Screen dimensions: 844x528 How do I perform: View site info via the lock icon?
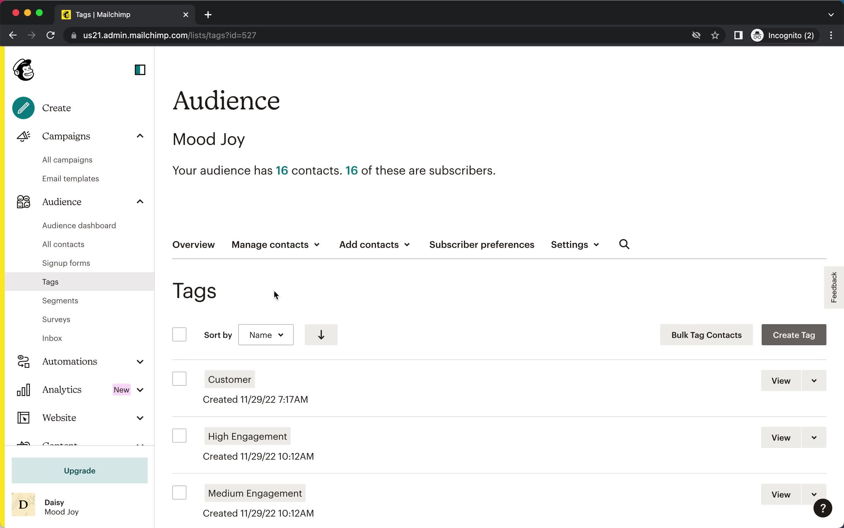point(74,35)
